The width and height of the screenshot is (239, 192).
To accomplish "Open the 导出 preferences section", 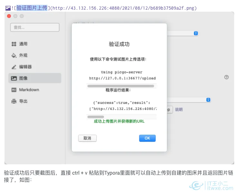I will click(x=35, y=101).
